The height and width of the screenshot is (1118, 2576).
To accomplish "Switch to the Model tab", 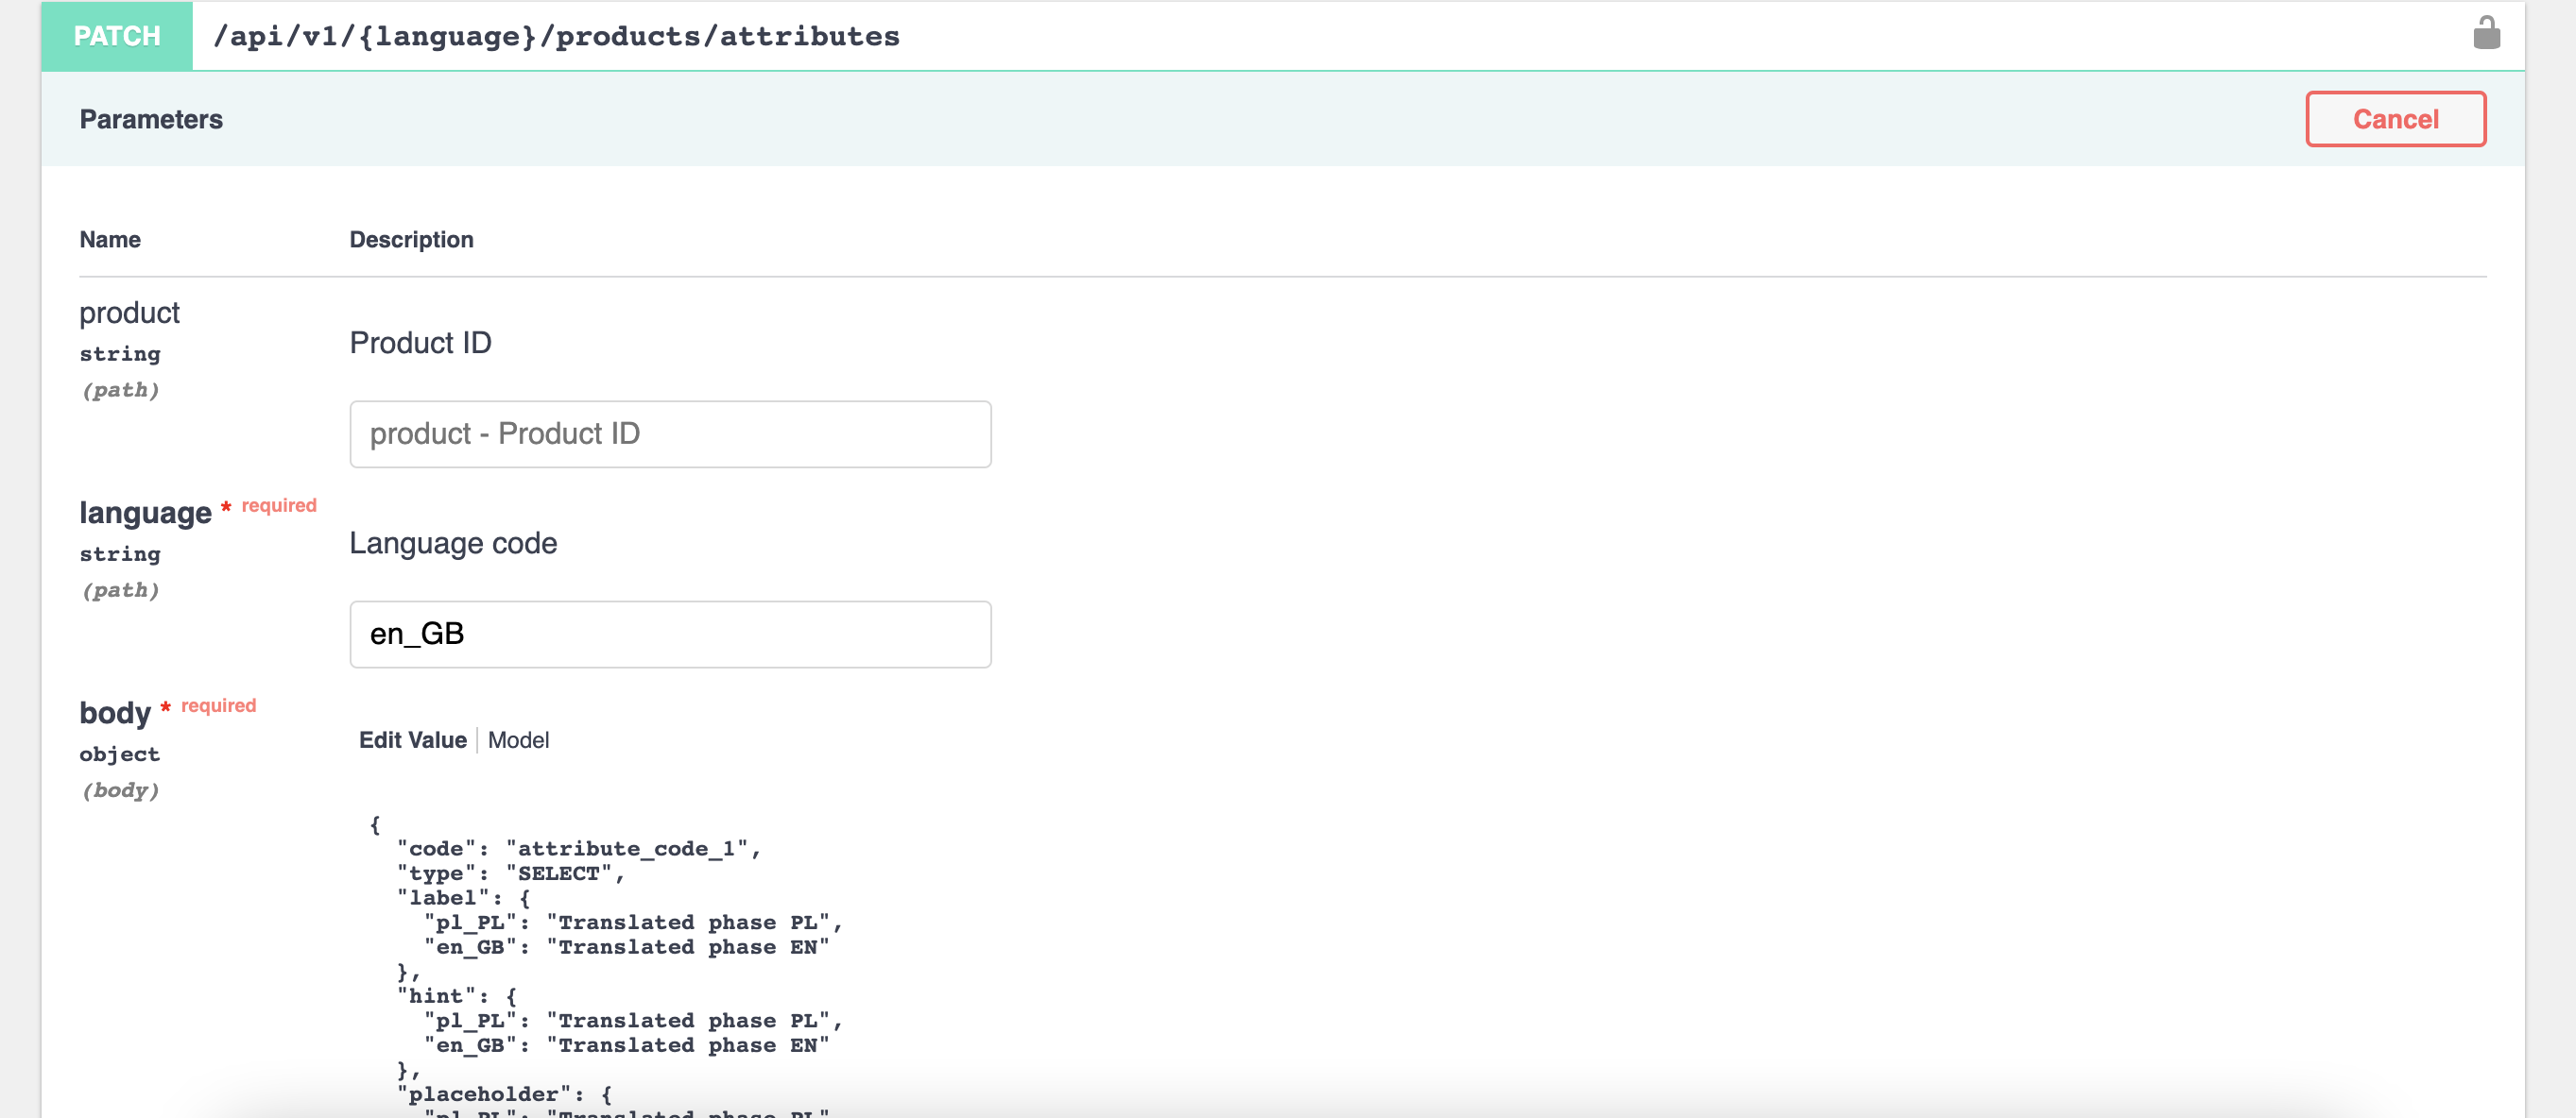I will (x=518, y=739).
